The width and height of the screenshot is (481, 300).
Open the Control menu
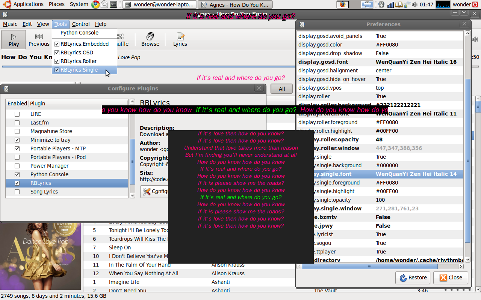[81, 24]
